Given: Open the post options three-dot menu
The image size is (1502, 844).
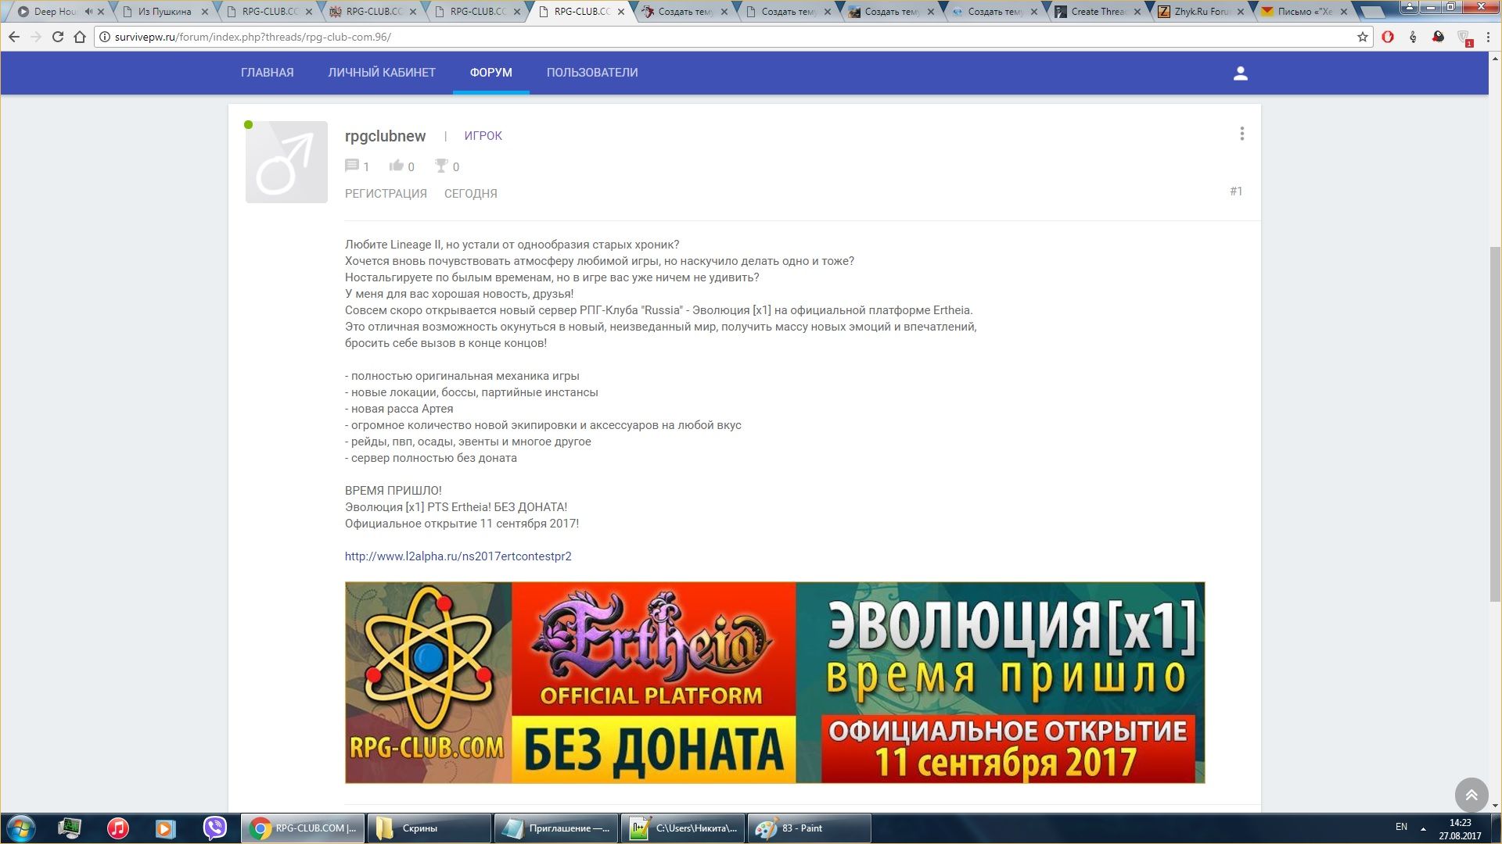Looking at the screenshot, I should coord(1241,134).
